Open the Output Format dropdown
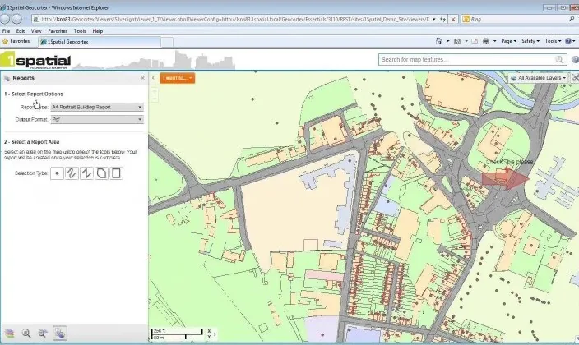 point(97,120)
